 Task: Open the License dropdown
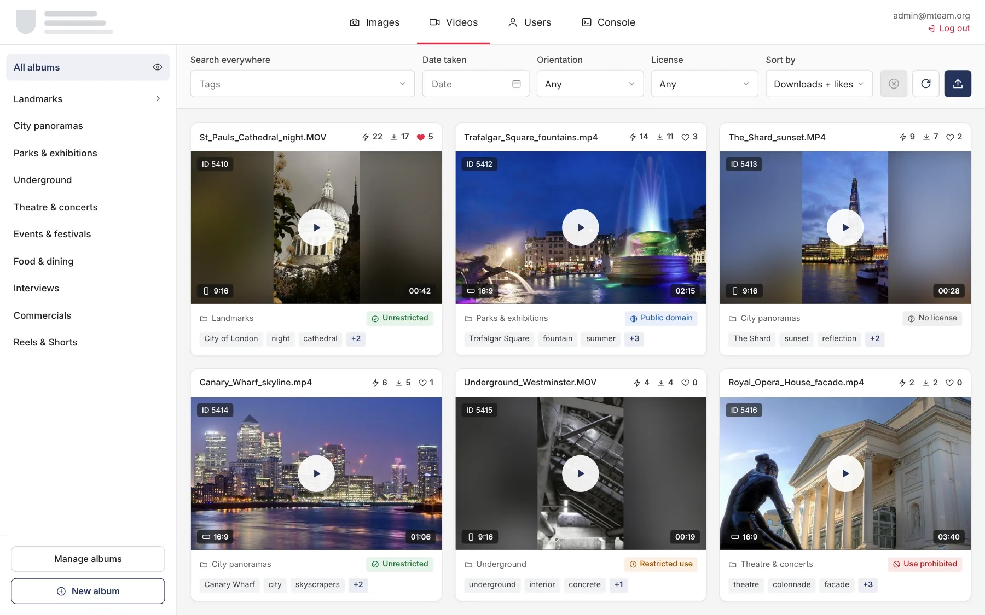coord(704,84)
